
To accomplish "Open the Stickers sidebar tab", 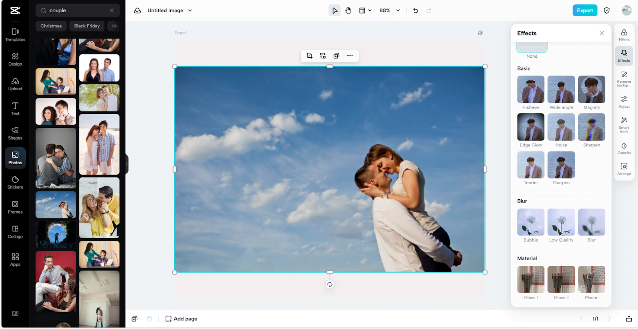I will tap(15, 182).
